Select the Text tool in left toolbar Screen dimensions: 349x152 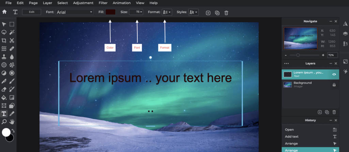click(4, 114)
